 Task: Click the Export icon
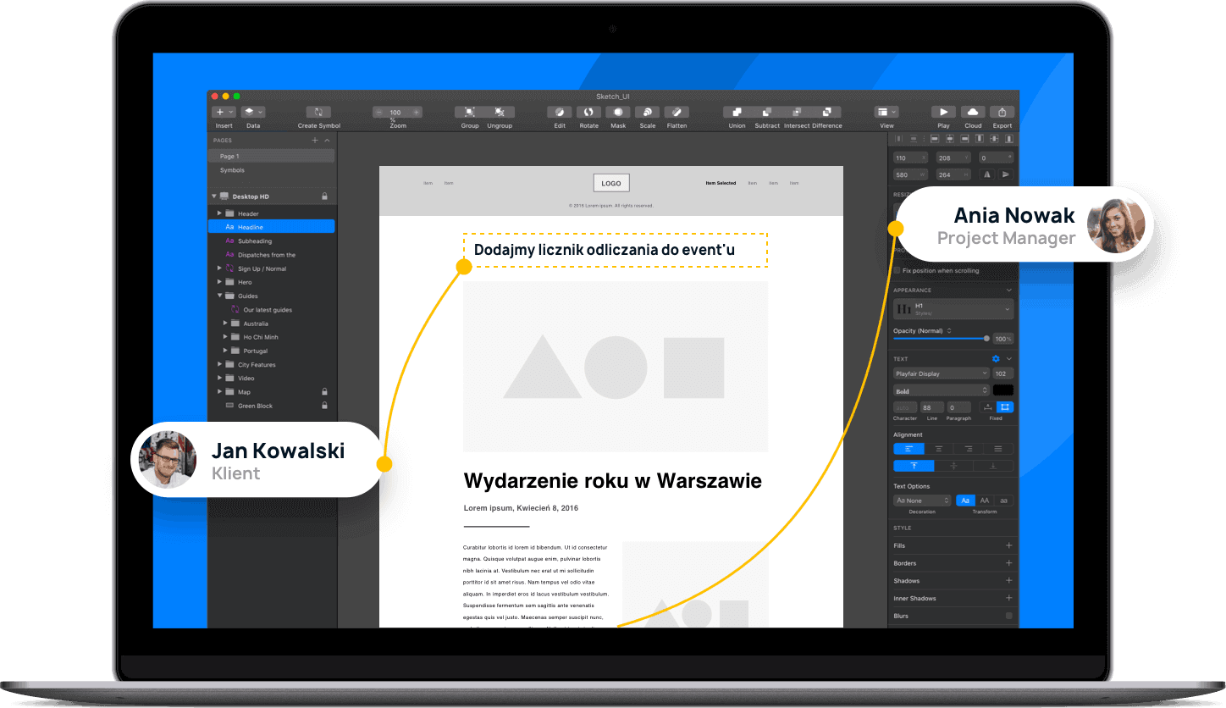[x=1002, y=112]
